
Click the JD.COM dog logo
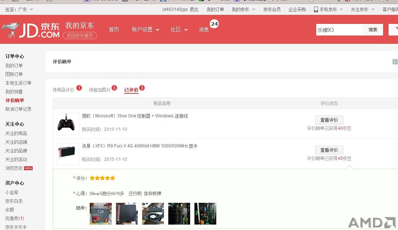31,30
